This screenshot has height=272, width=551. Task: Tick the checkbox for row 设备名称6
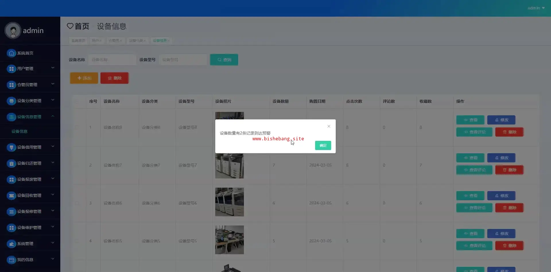click(77, 203)
